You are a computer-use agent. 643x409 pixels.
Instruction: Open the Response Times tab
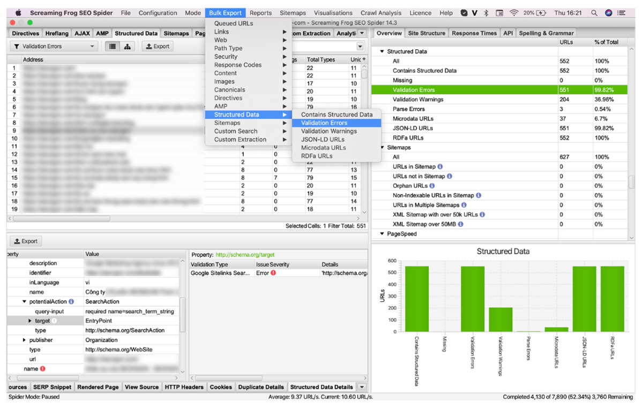point(474,33)
